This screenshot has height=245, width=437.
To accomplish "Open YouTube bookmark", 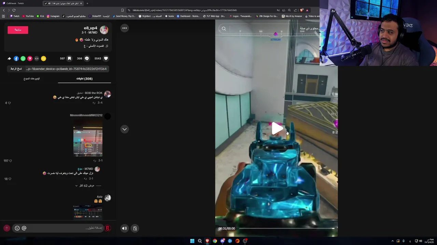I will pyautogui.click(x=28, y=16).
